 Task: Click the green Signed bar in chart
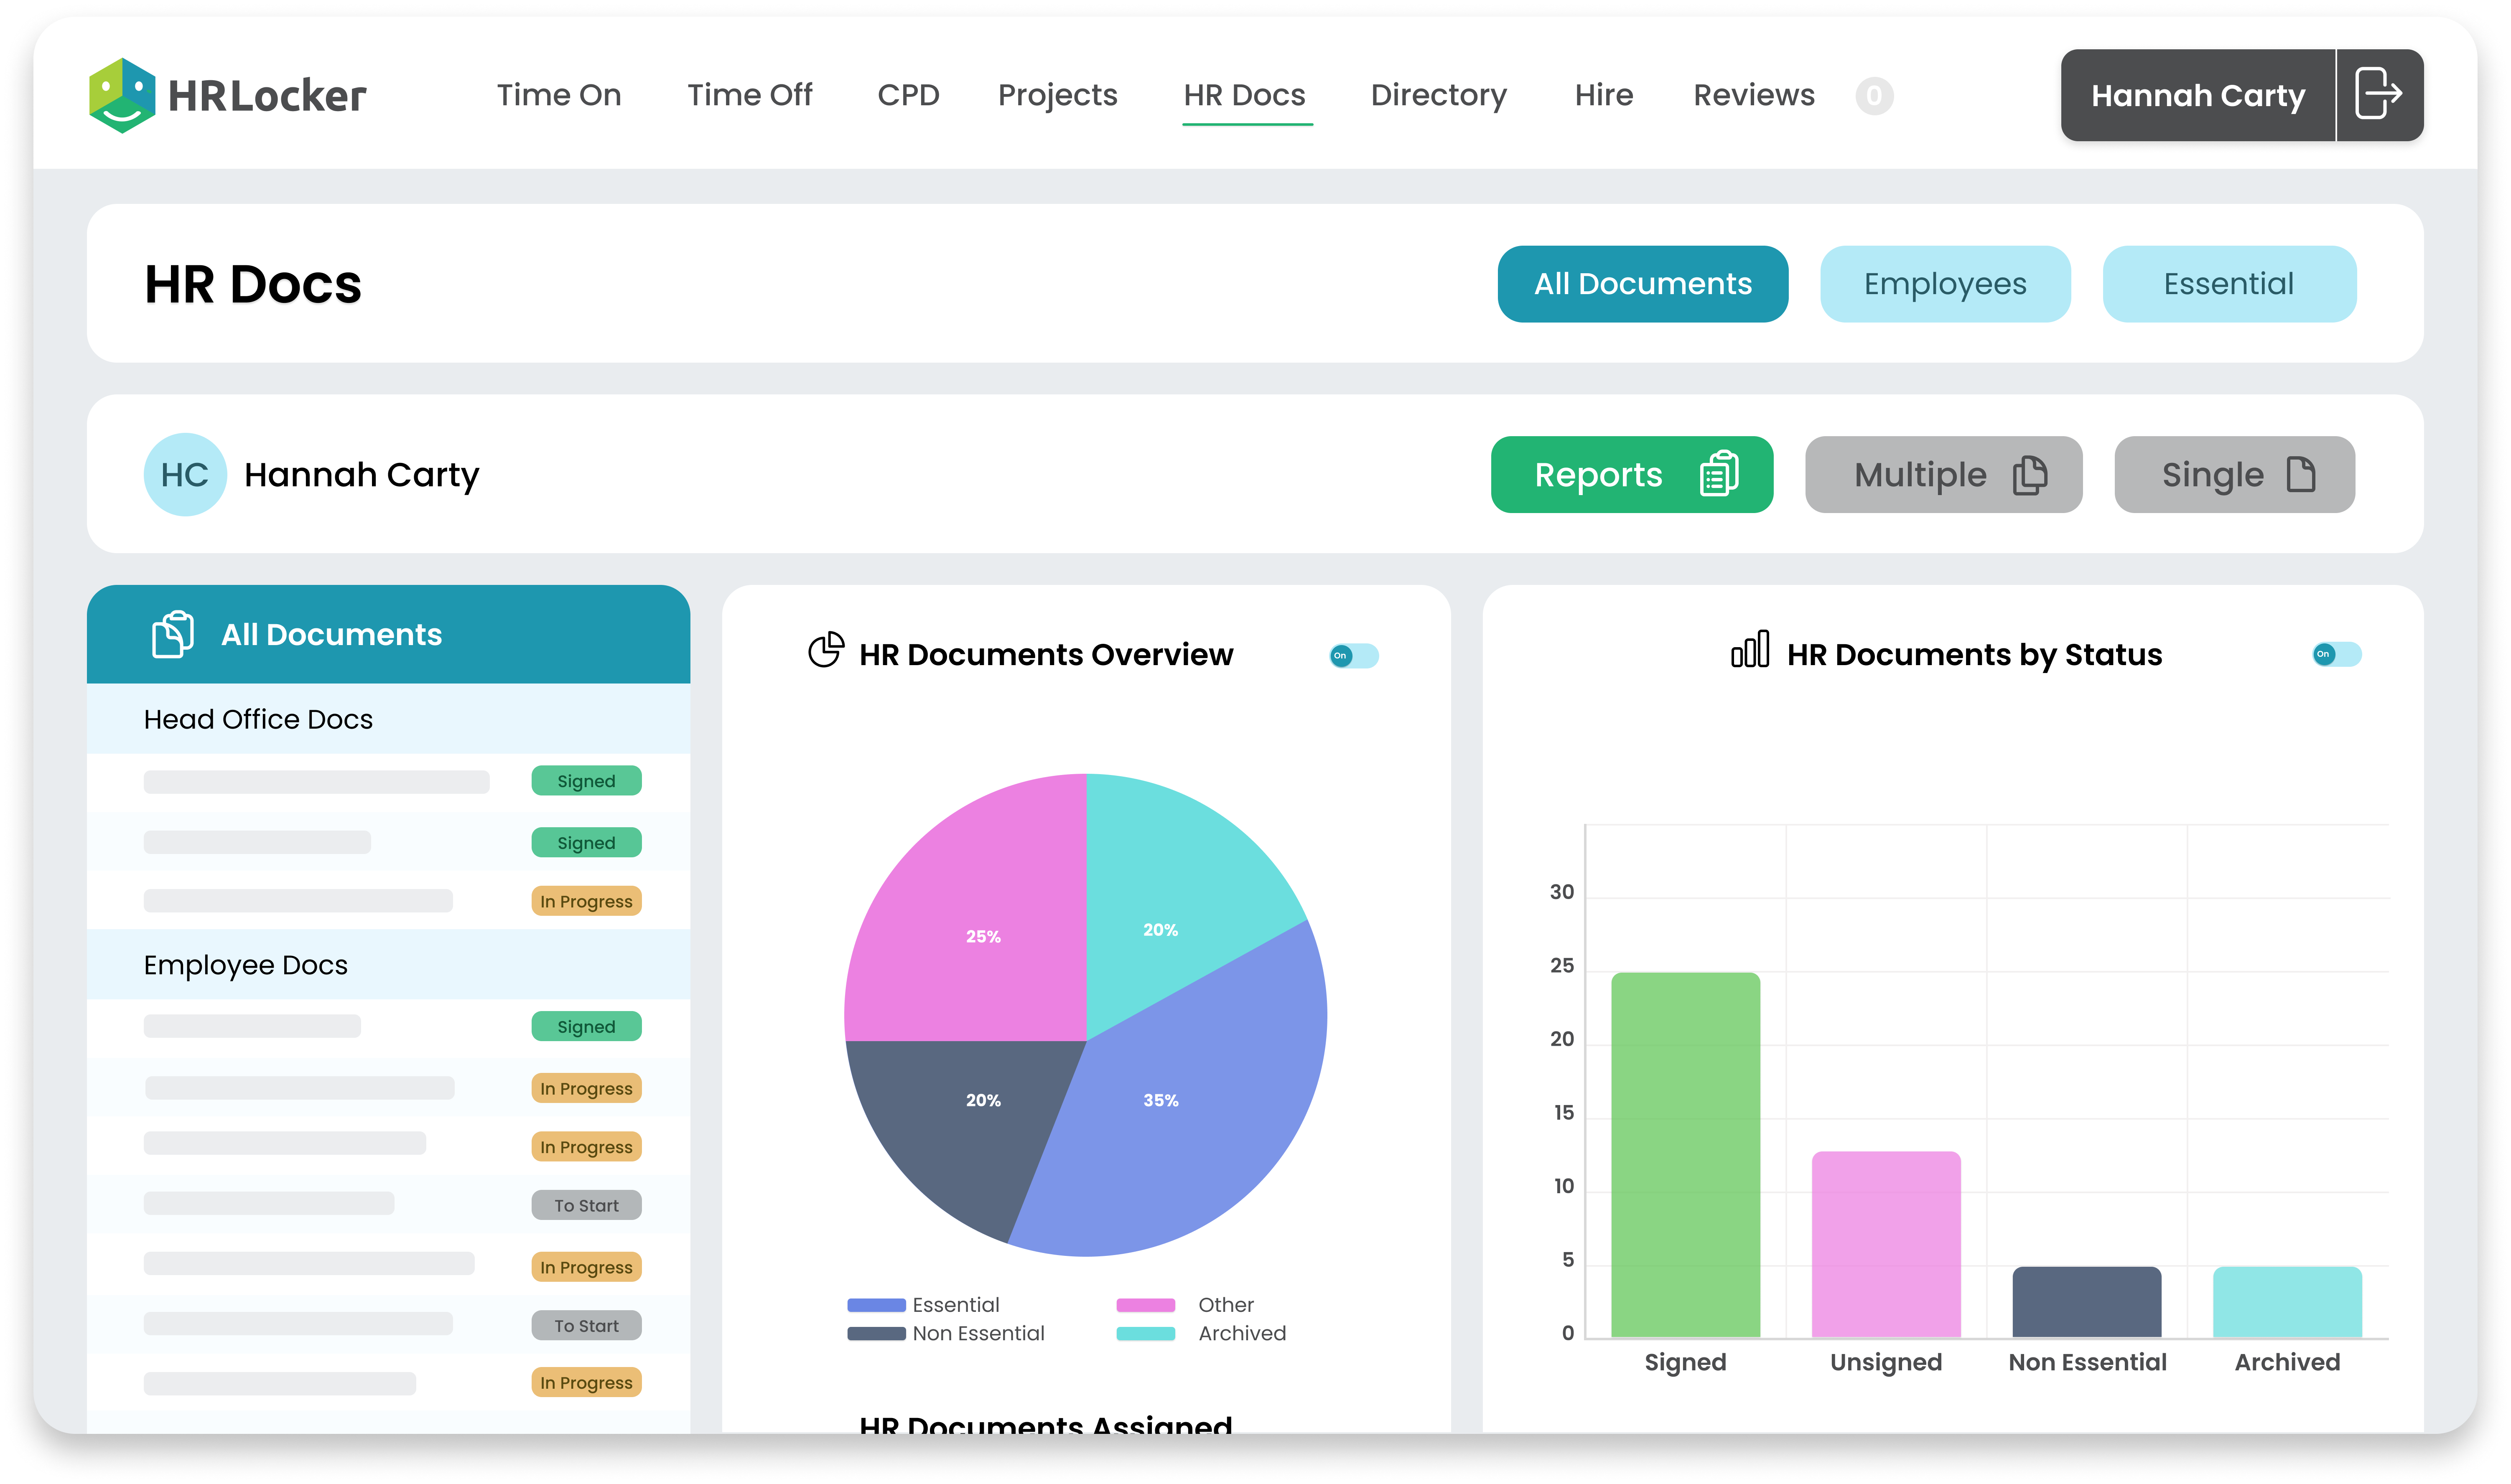[1685, 1155]
